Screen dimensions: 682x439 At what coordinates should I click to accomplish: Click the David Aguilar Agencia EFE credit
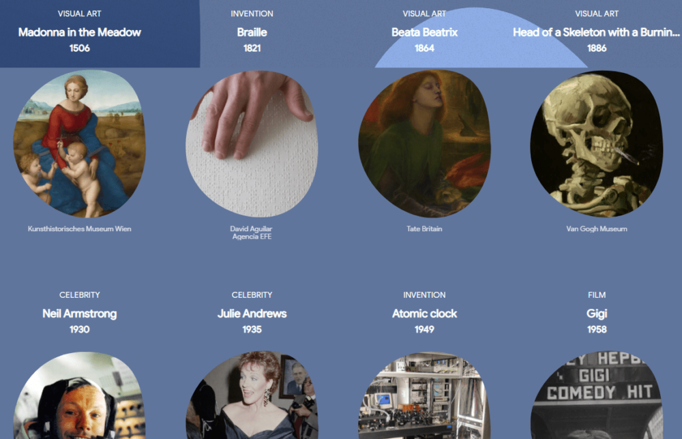coord(252,232)
